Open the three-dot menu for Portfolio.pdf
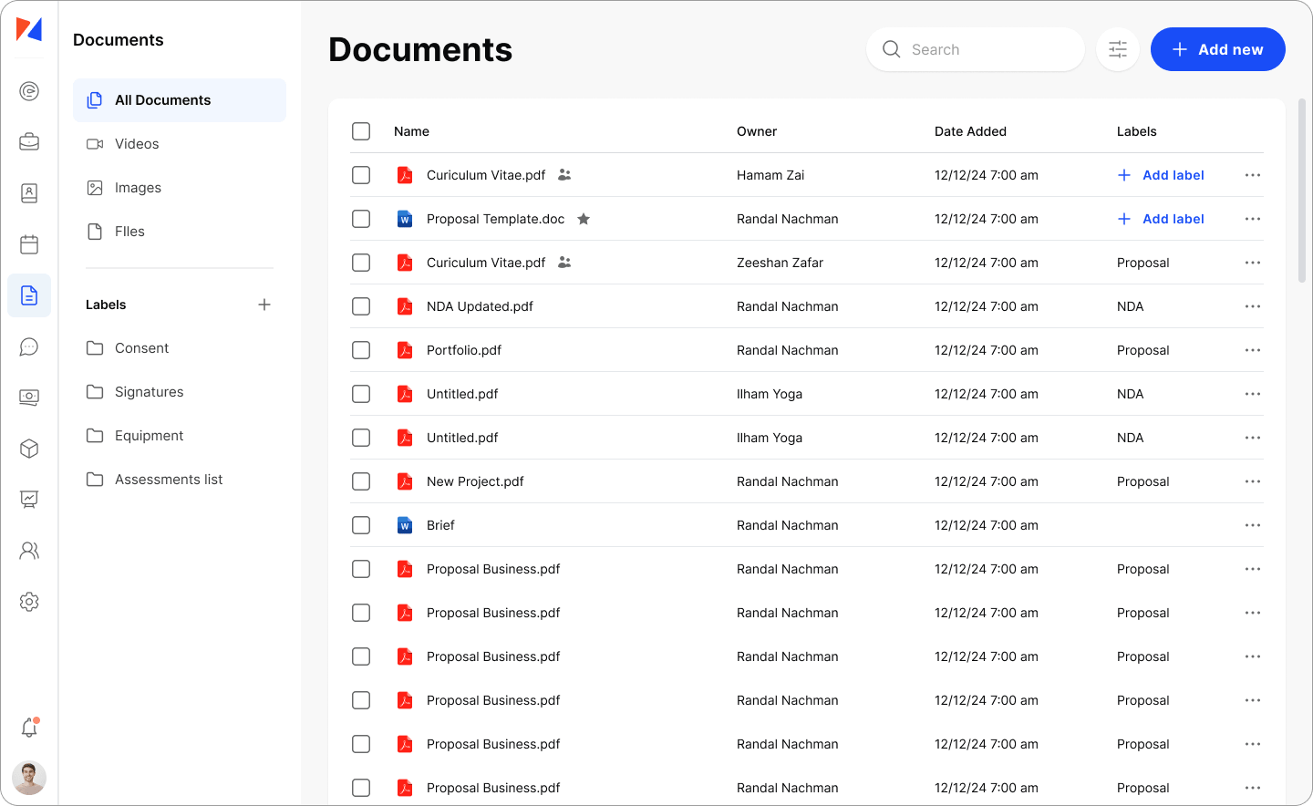Viewport: 1313px width, 806px height. (x=1252, y=349)
